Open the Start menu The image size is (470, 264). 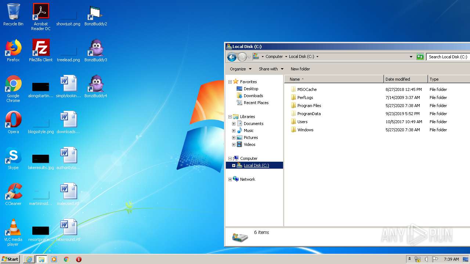10,259
